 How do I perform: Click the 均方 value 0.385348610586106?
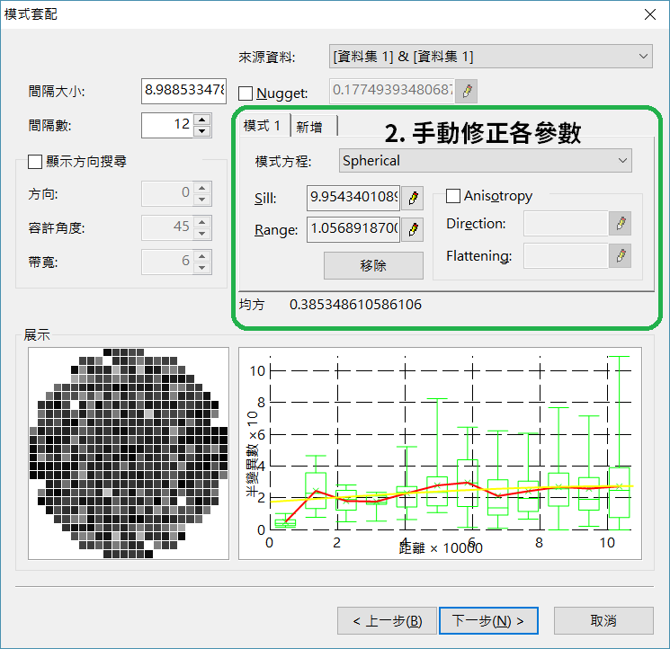click(x=355, y=305)
